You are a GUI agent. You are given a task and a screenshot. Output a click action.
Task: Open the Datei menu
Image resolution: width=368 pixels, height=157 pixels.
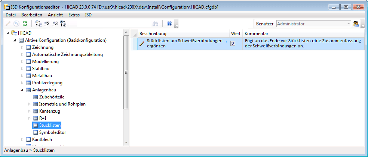pos(10,15)
